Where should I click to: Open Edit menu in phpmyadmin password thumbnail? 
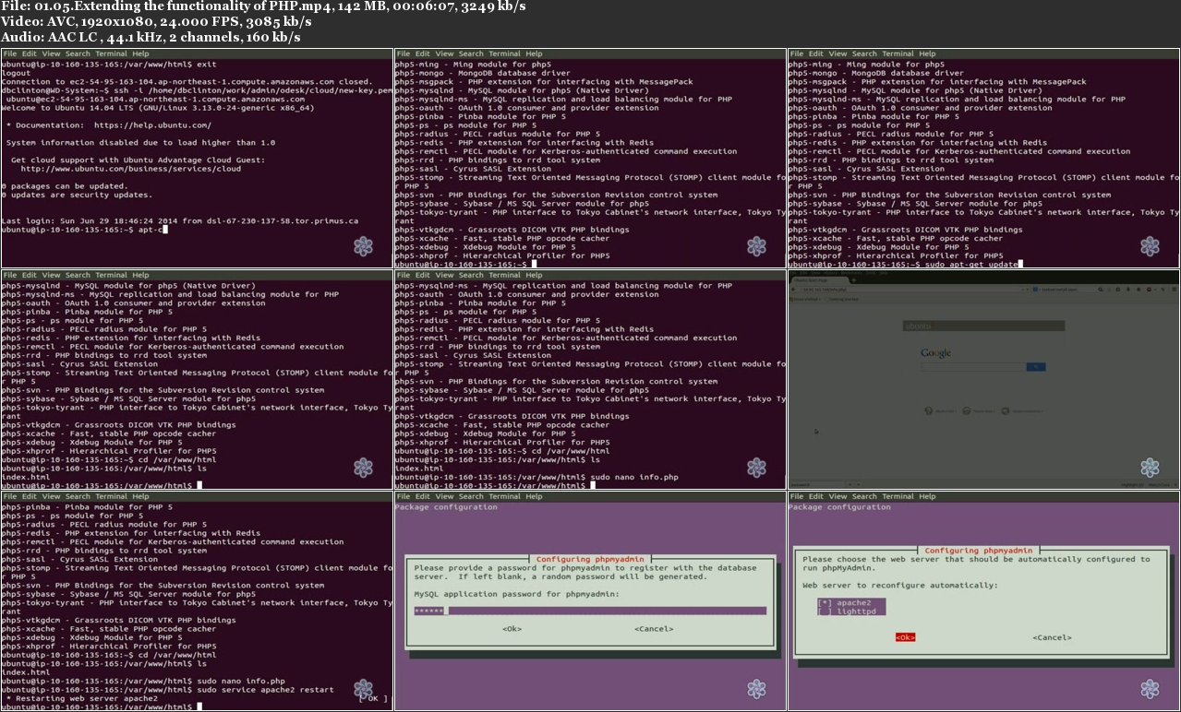422,497
